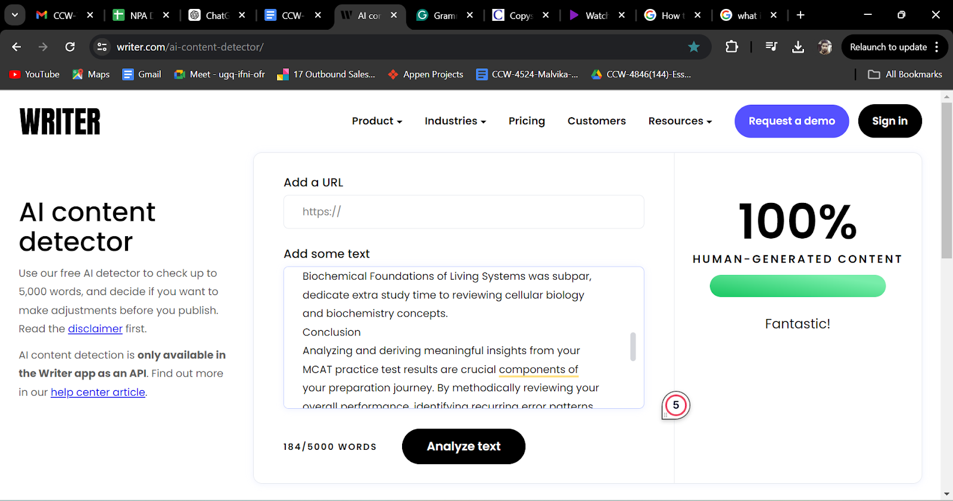The width and height of the screenshot is (953, 501).
Task: Click the WRITER logo
Action: [x=60, y=121]
